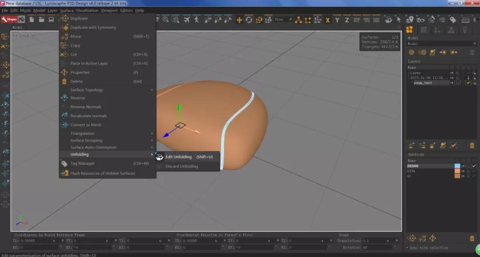Click the blue color swatch of surface 26500

[457, 166]
